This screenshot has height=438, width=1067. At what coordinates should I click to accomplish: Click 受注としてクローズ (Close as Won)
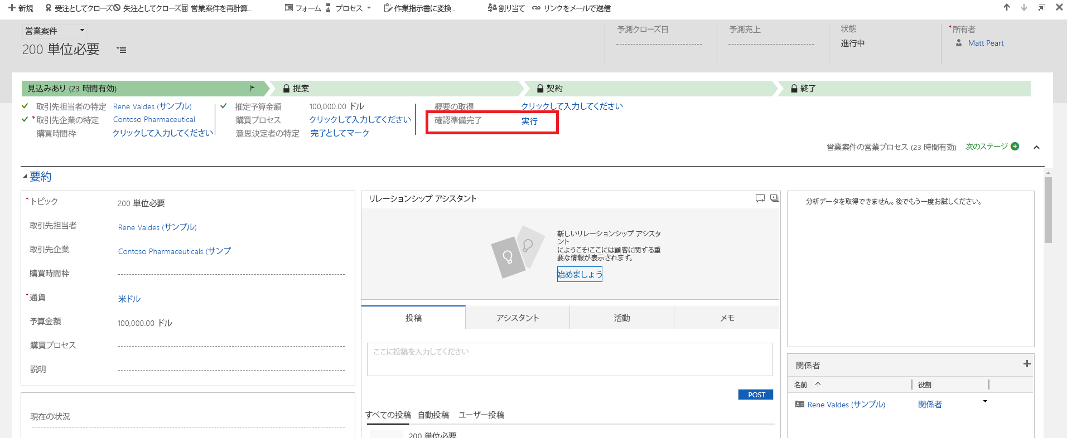(x=79, y=8)
